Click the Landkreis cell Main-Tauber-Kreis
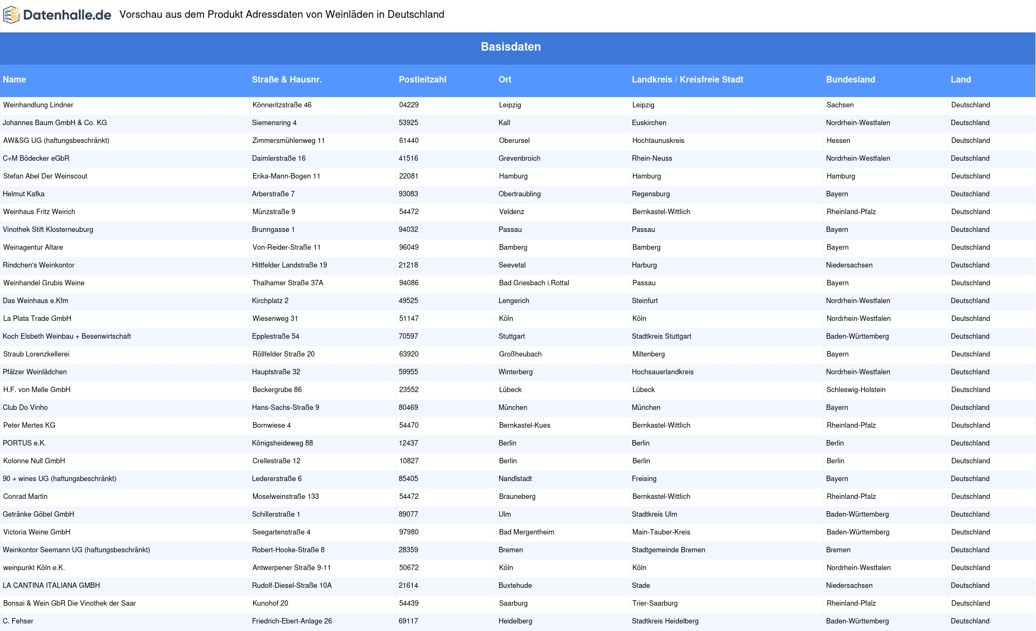Viewport: 1036px width, 631px height. (662, 532)
